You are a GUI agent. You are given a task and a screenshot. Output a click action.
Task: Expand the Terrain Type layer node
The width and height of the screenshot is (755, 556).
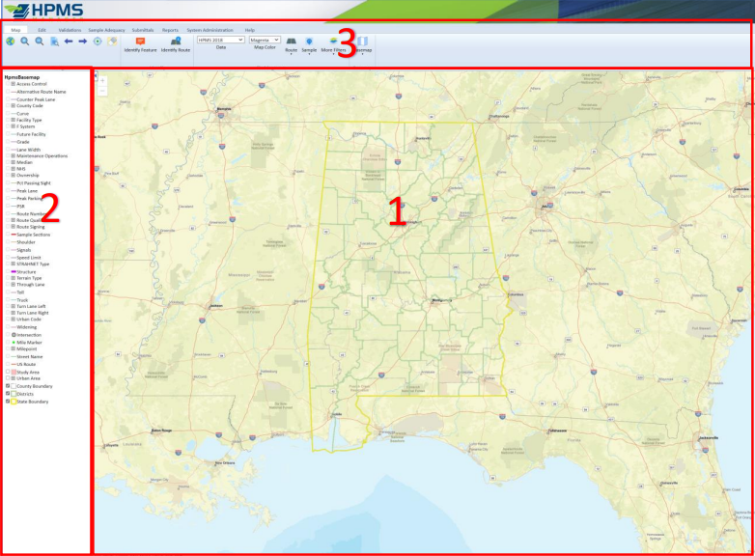click(x=14, y=278)
